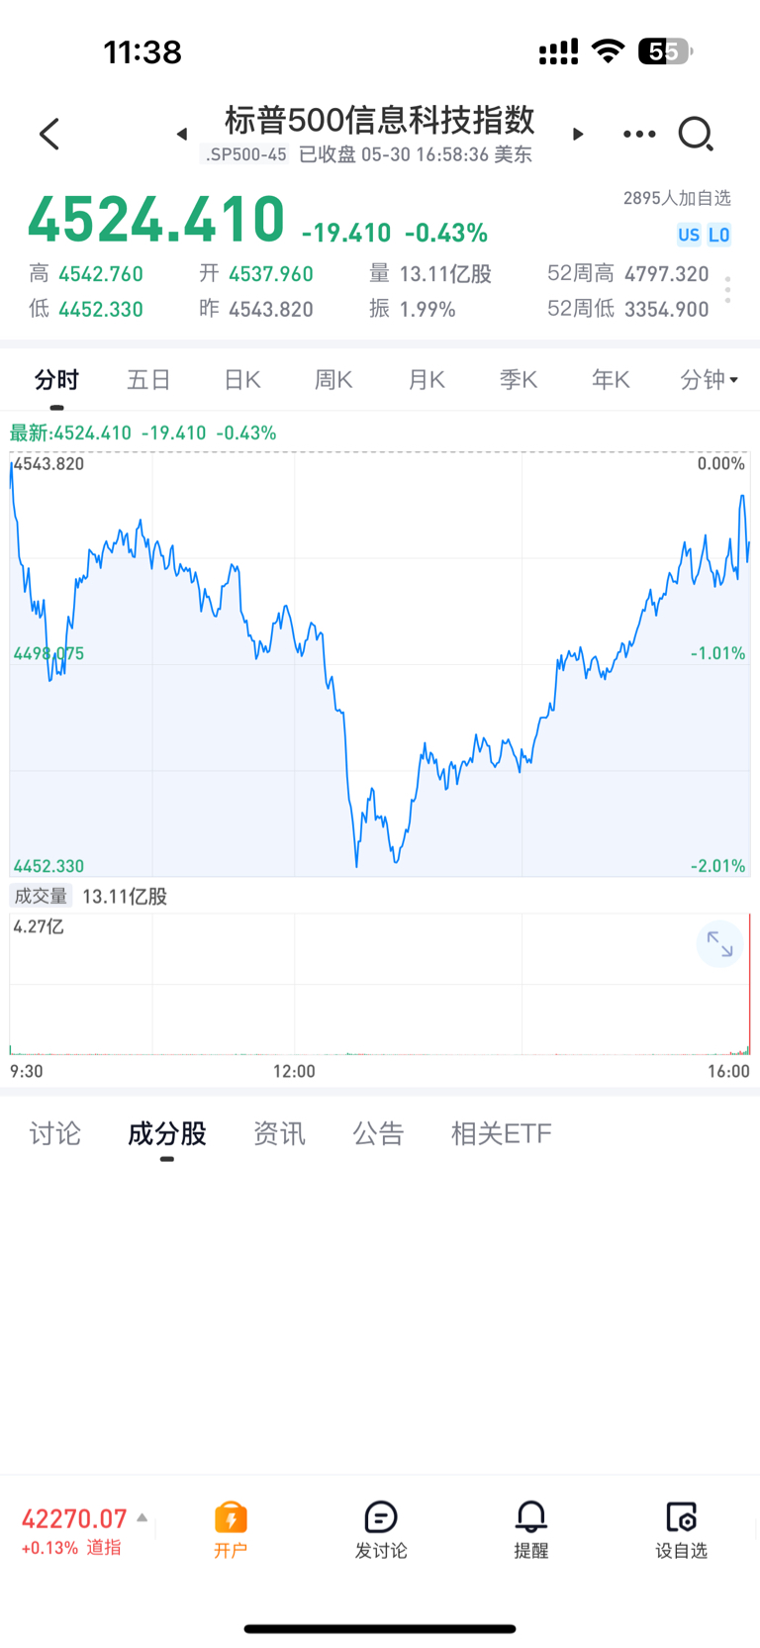The image size is (760, 1648).
Task: Tap the 成交量 volume indicator label
Action: coord(41,896)
